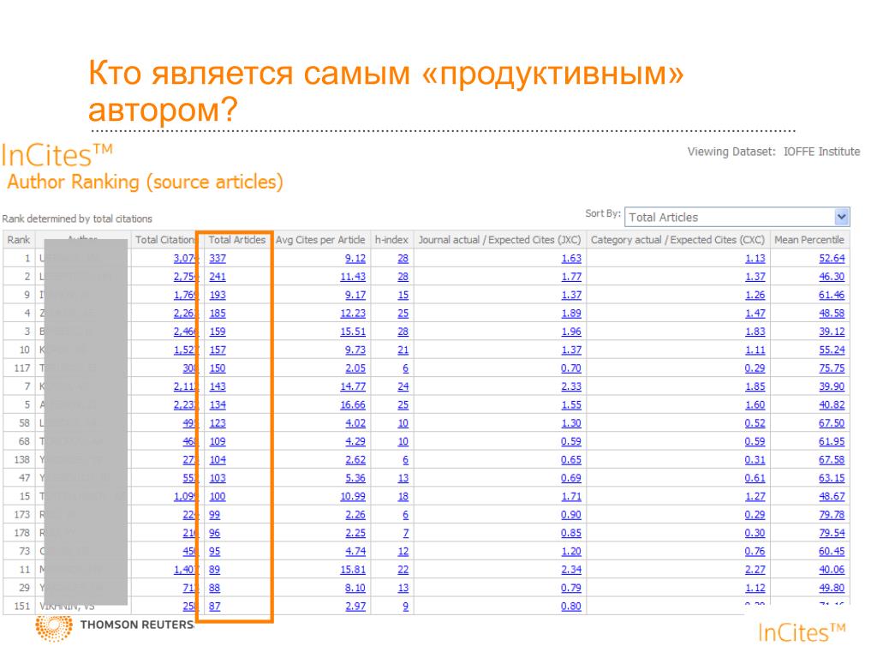
Task: Click the 9.12 average cites link
Action: (x=355, y=259)
